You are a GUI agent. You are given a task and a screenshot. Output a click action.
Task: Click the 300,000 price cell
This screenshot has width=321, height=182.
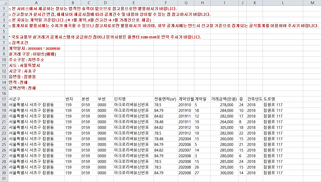[224, 173]
